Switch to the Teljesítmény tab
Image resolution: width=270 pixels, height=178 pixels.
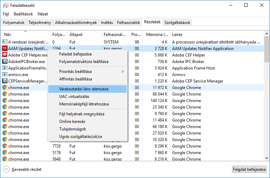pos(40,23)
